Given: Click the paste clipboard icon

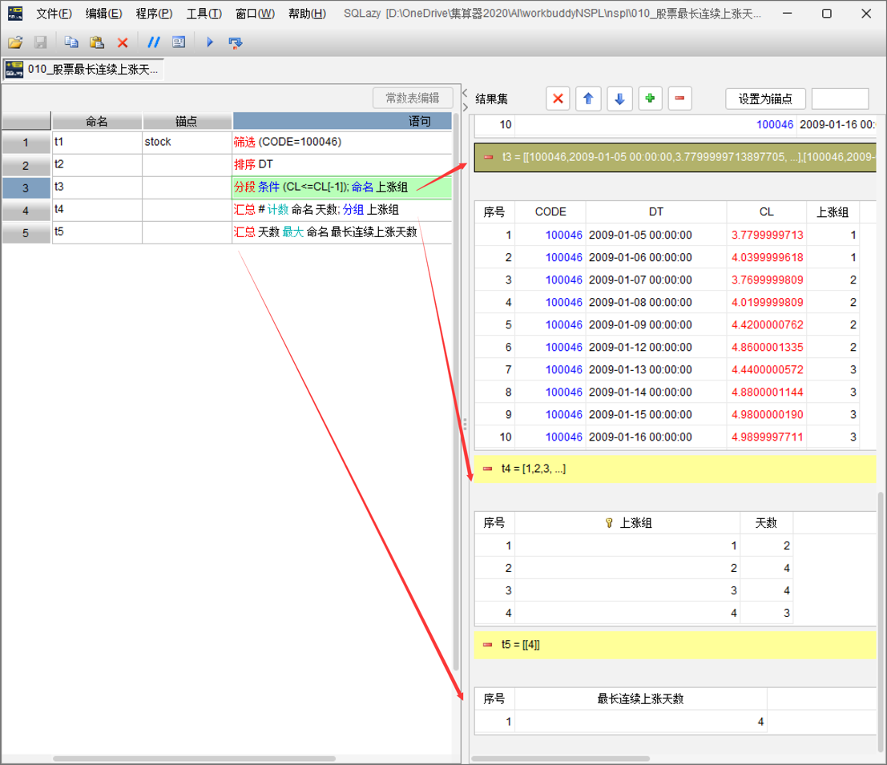Looking at the screenshot, I should (97, 42).
